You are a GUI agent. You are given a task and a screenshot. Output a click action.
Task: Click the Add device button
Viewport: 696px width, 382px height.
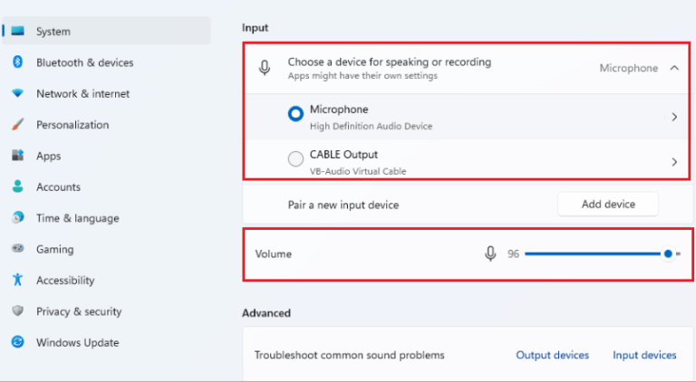click(607, 205)
